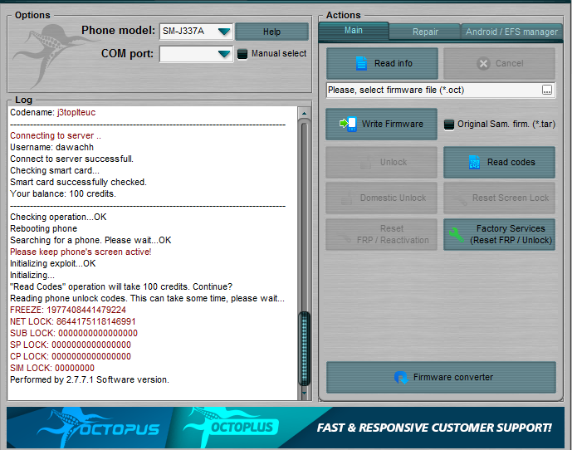The image size is (572, 450).
Task: Click the Cancel X icon
Action: [x=483, y=64]
